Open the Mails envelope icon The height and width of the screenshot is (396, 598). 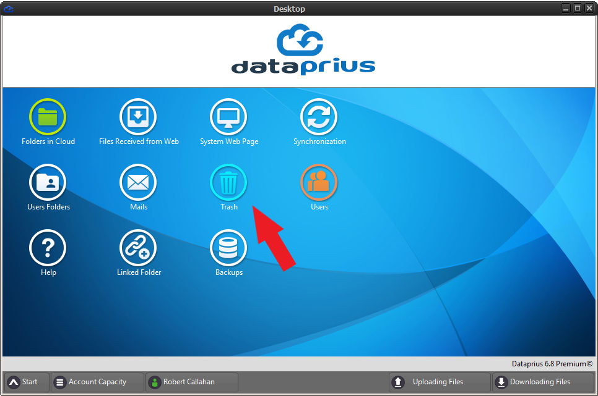click(138, 182)
